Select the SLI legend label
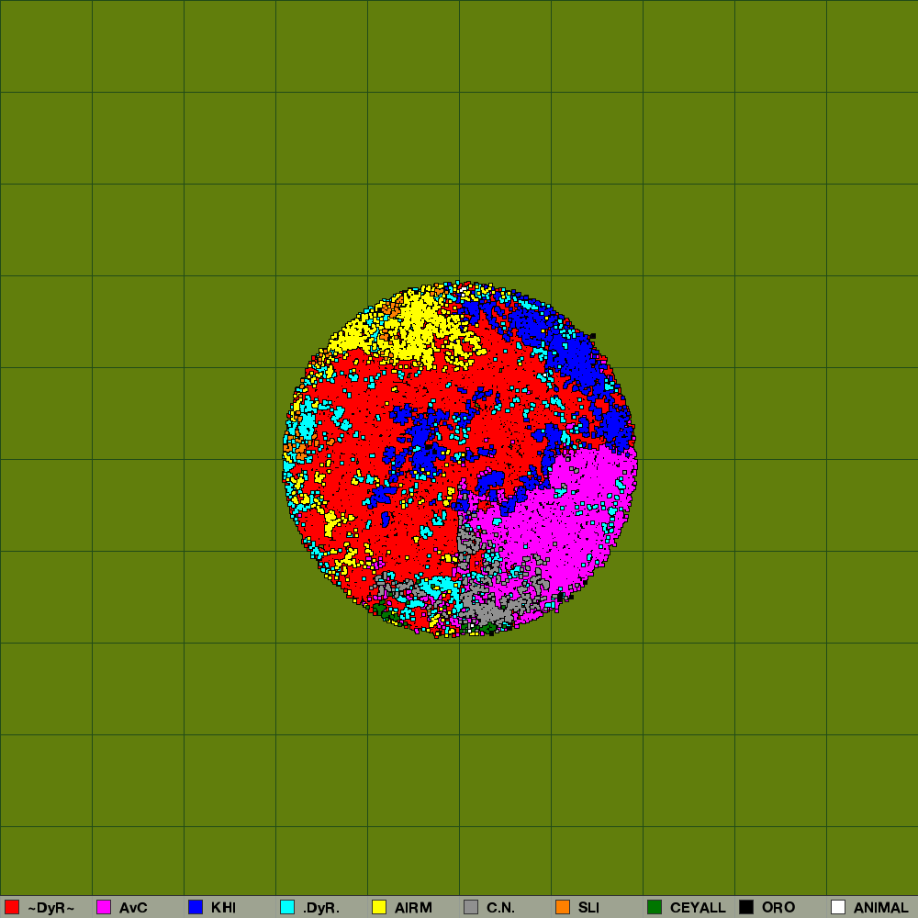 point(589,908)
